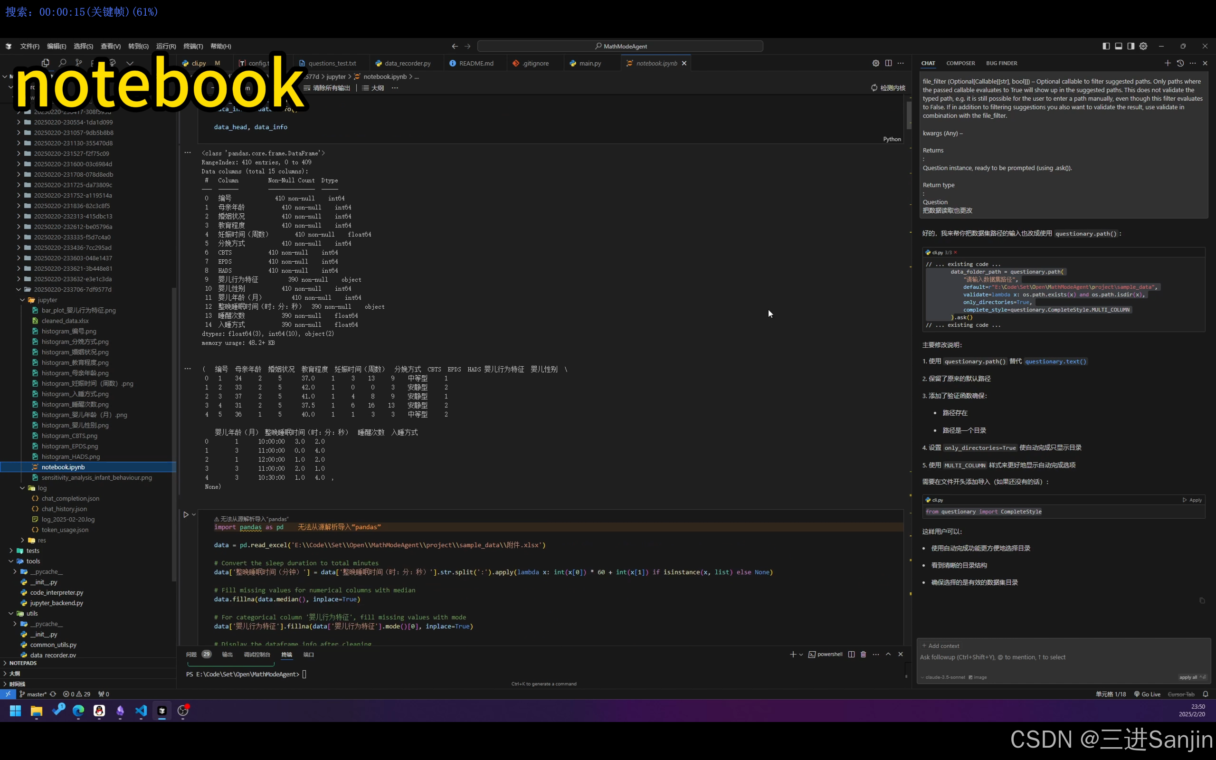The height and width of the screenshot is (760, 1216).
Task: Click Go Live in status bar
Action: pos(1147,694)
